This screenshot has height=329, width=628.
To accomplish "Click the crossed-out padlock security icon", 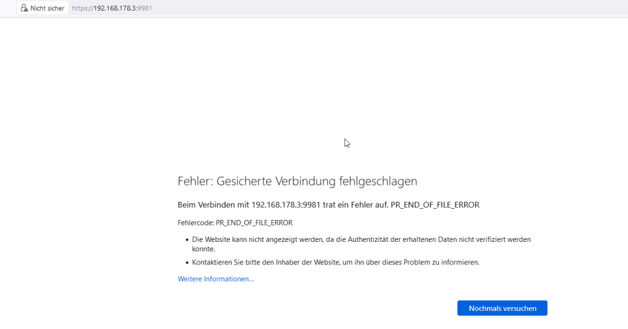I will [x=24, y=8].
